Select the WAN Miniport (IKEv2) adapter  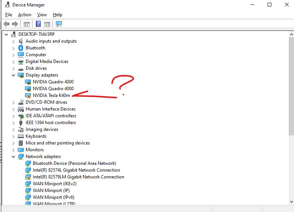pos(54,184)
